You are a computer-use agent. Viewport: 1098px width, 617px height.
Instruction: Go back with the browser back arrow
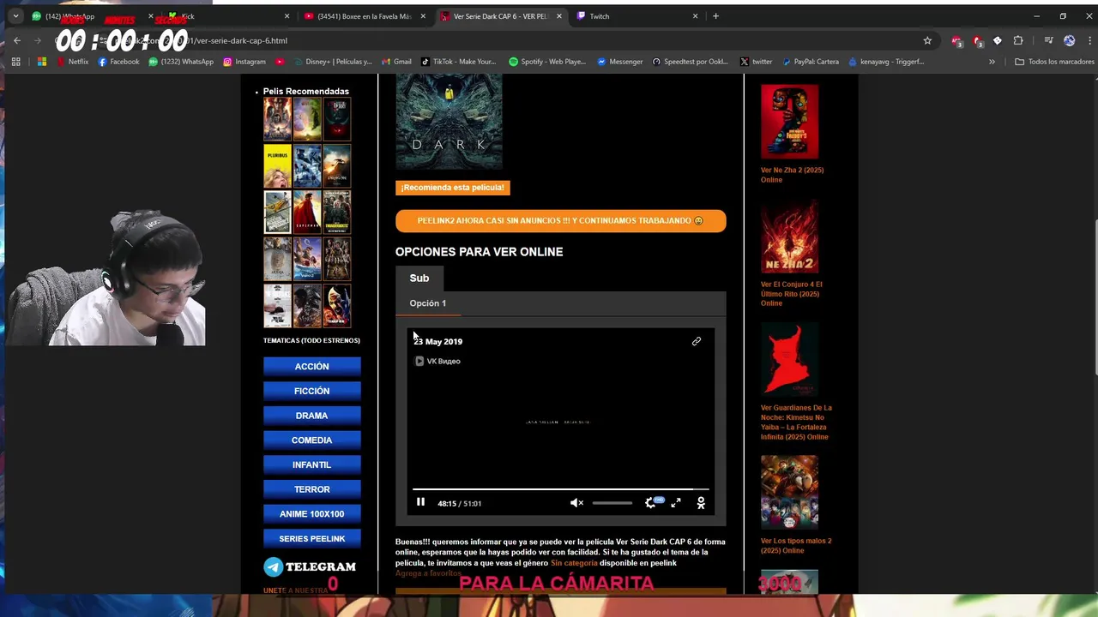16,40
